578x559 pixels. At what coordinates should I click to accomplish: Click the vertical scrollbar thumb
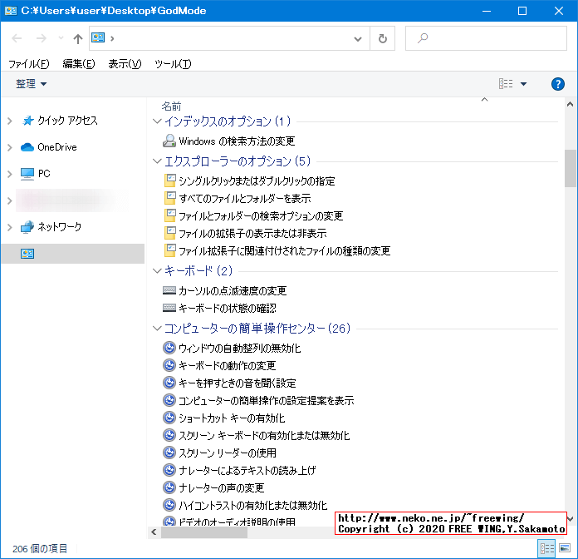[571, 168]
